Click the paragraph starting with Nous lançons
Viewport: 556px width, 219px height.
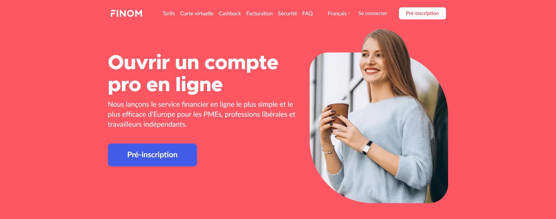[x=201, y=114]
